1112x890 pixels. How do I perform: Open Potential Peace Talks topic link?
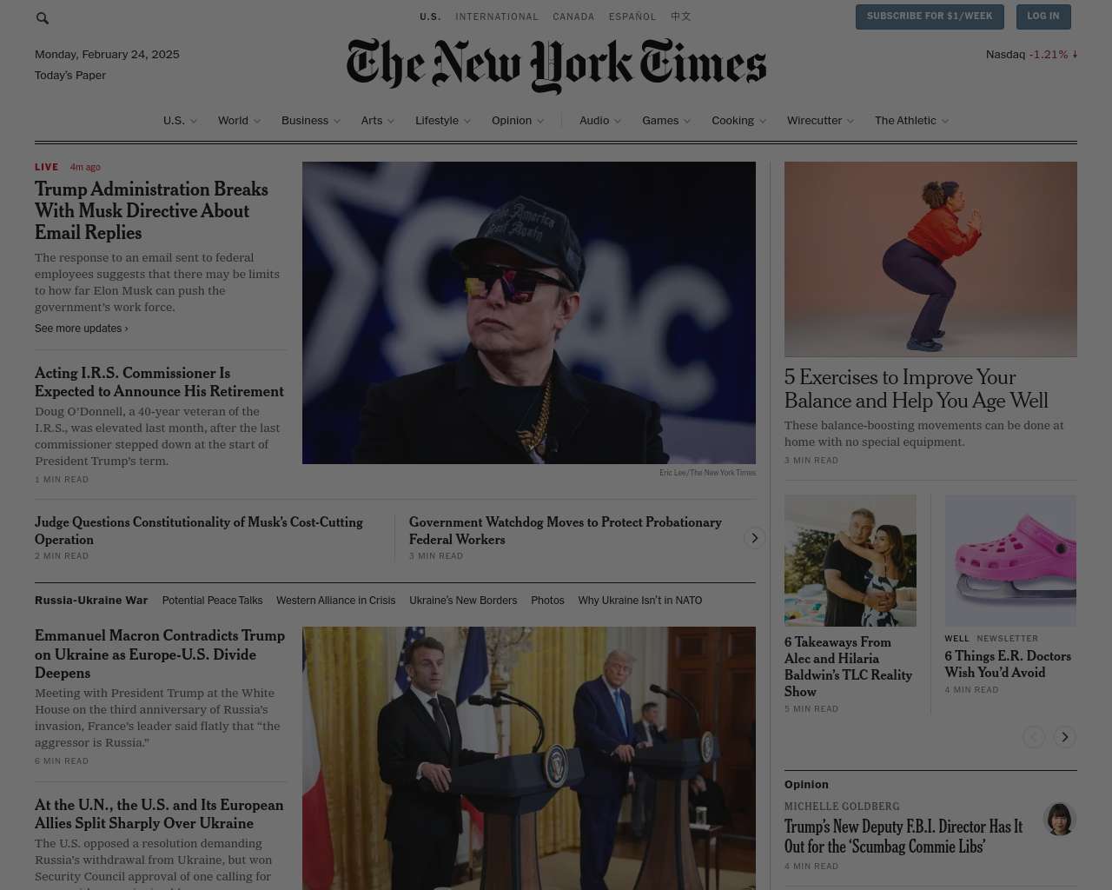(x=212, y=601)
